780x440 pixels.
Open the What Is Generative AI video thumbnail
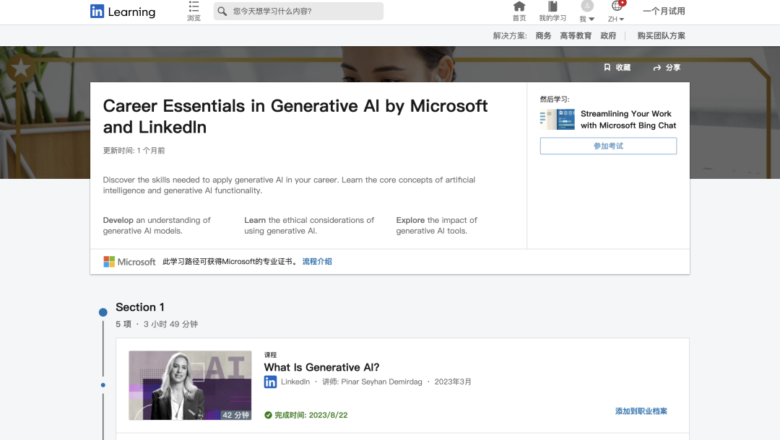tap(190, 385)
